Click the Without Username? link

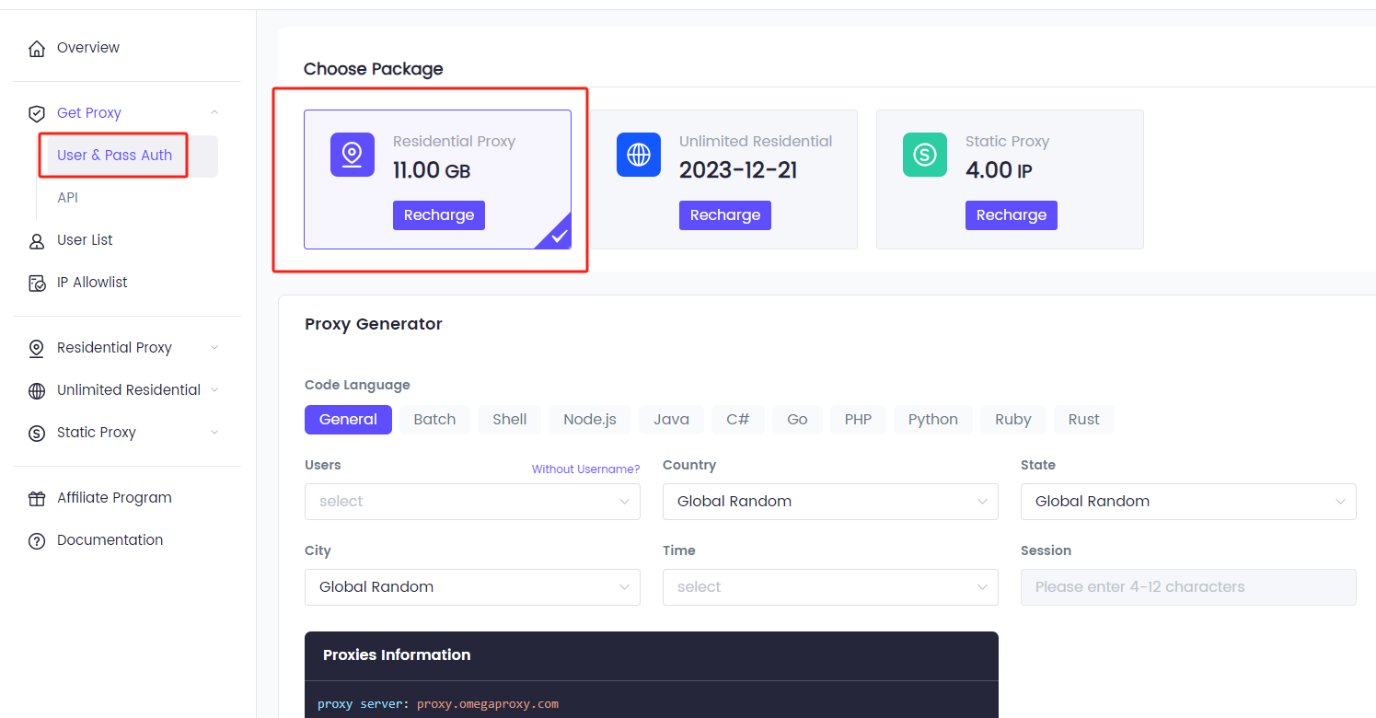click(x=585, y=469)
